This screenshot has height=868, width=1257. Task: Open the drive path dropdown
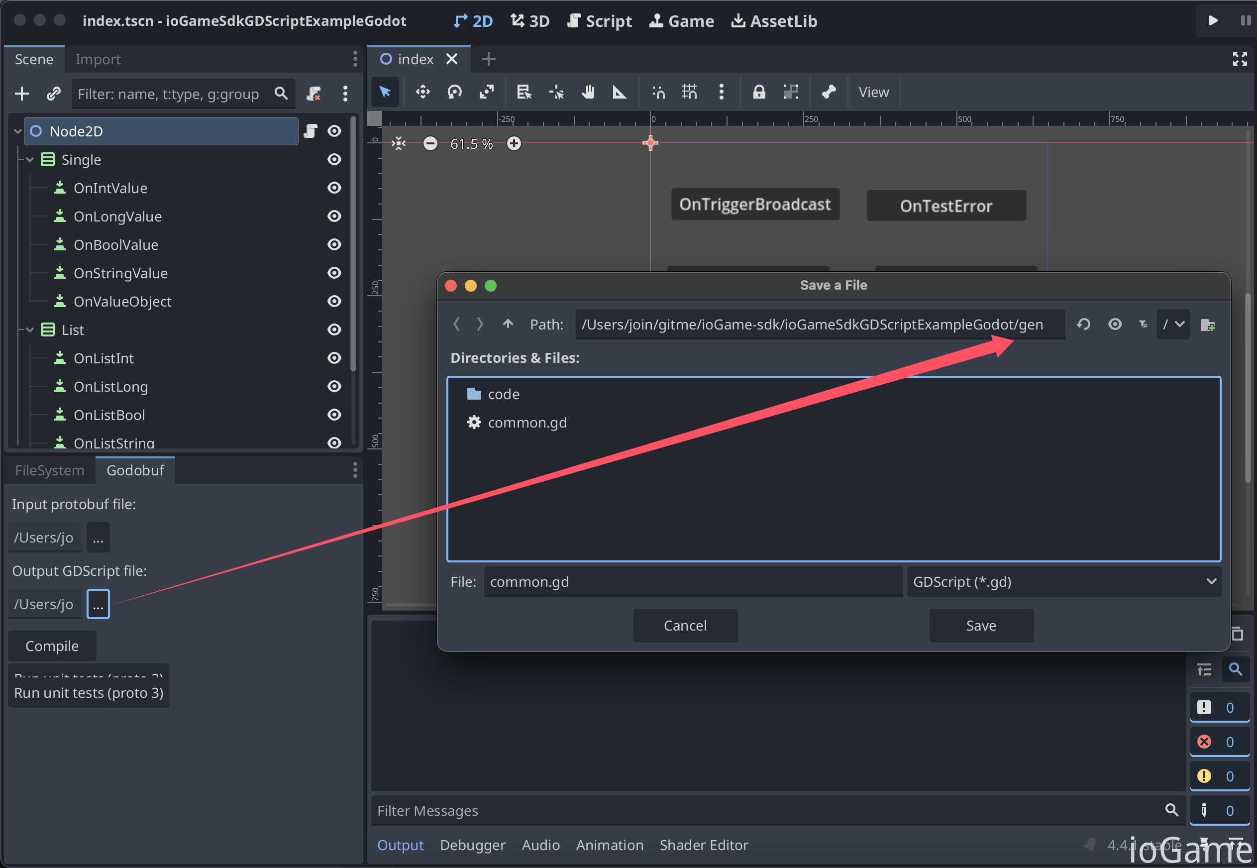pos(1173,325)
